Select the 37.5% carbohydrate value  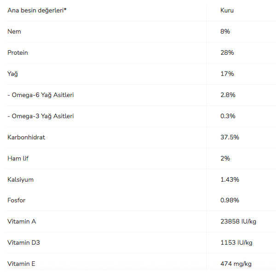pyautogui.click(x=230, y=137)
